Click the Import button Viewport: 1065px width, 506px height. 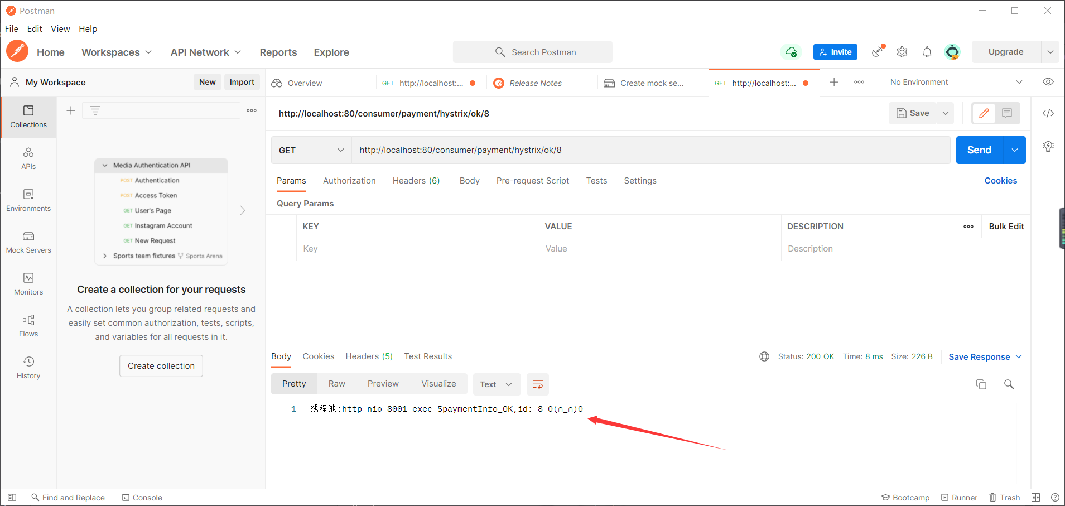pyautogui.click(x=242, y=82)
